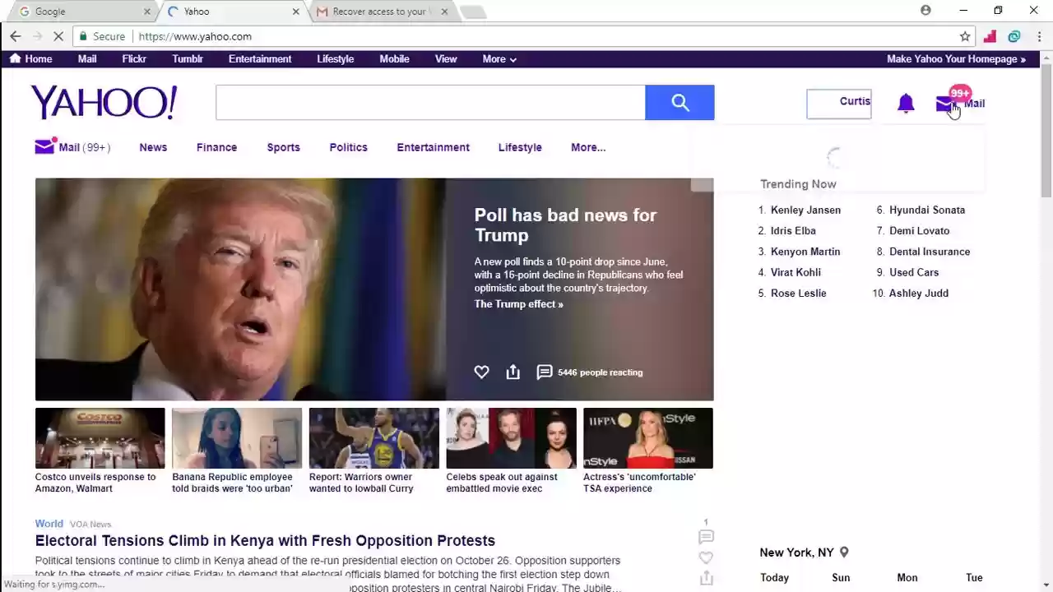Open Flickr in the top bar

[134, 59]
